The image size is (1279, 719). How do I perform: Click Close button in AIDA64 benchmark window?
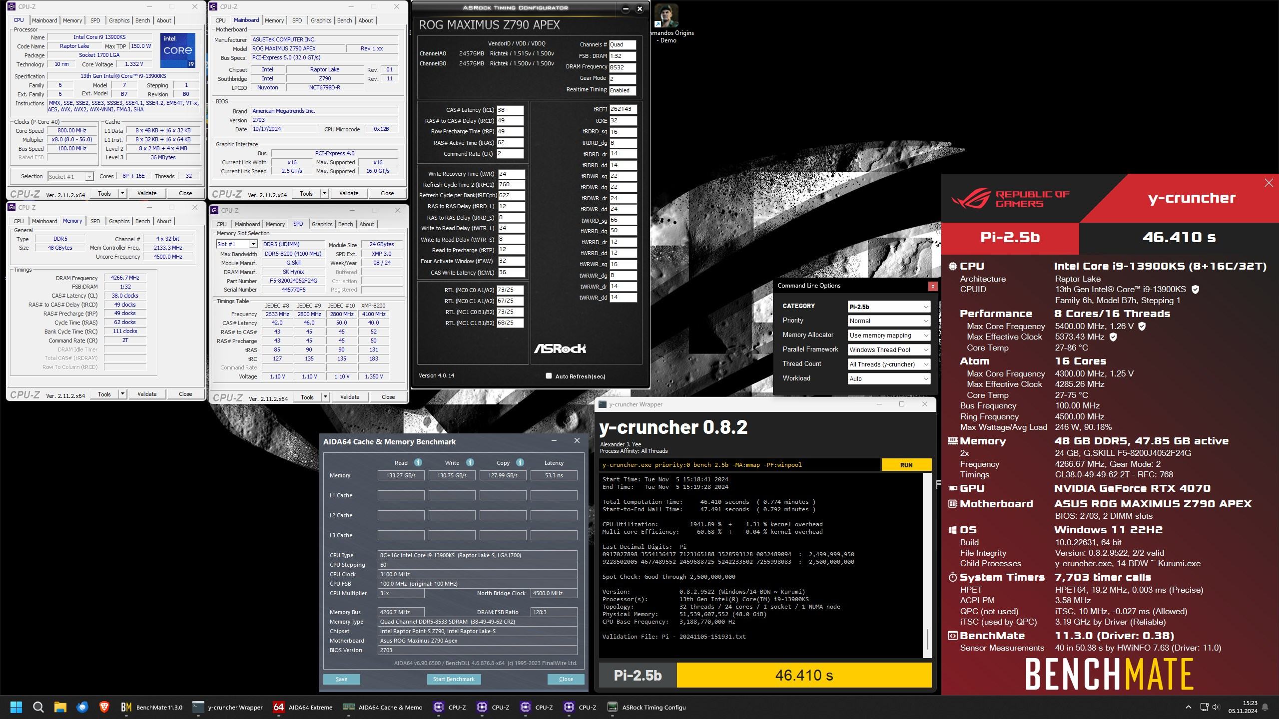pyautogui.click(x=566, y=679)
